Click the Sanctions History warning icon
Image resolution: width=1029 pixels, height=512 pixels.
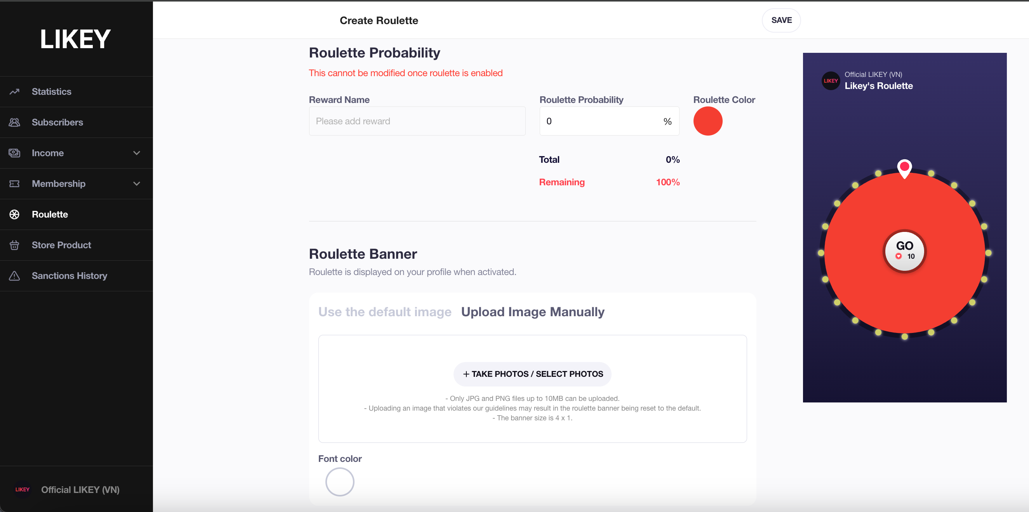14,276
